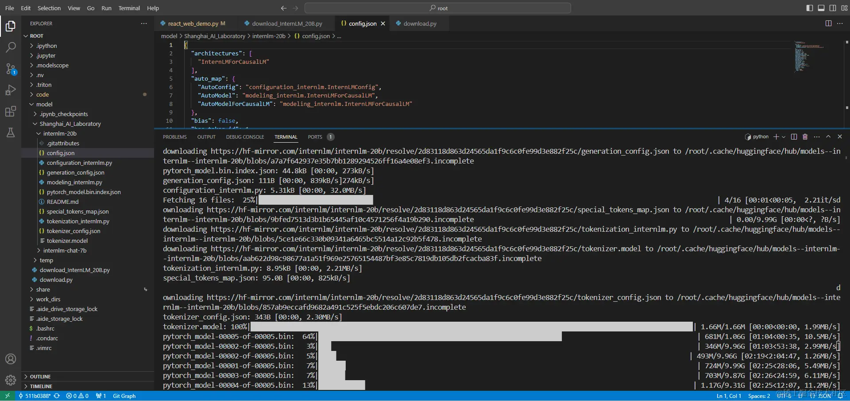Collapse the model folder
Image resolution: width=850 pixels, height=401 pixels.
pyautogui.click(x=89, y=104)
